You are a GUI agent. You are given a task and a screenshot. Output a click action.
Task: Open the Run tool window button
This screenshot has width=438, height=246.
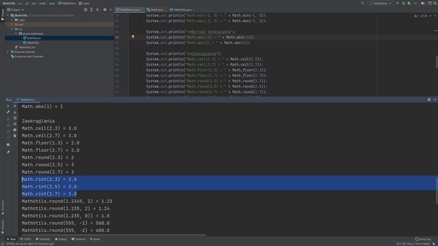coord(12,239)
